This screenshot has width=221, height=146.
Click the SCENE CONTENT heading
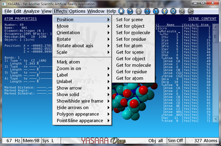click(x=202, y=19)
